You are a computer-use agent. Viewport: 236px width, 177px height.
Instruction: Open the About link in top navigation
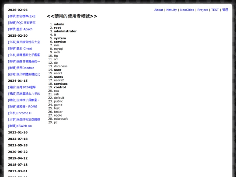pos(159,10)
